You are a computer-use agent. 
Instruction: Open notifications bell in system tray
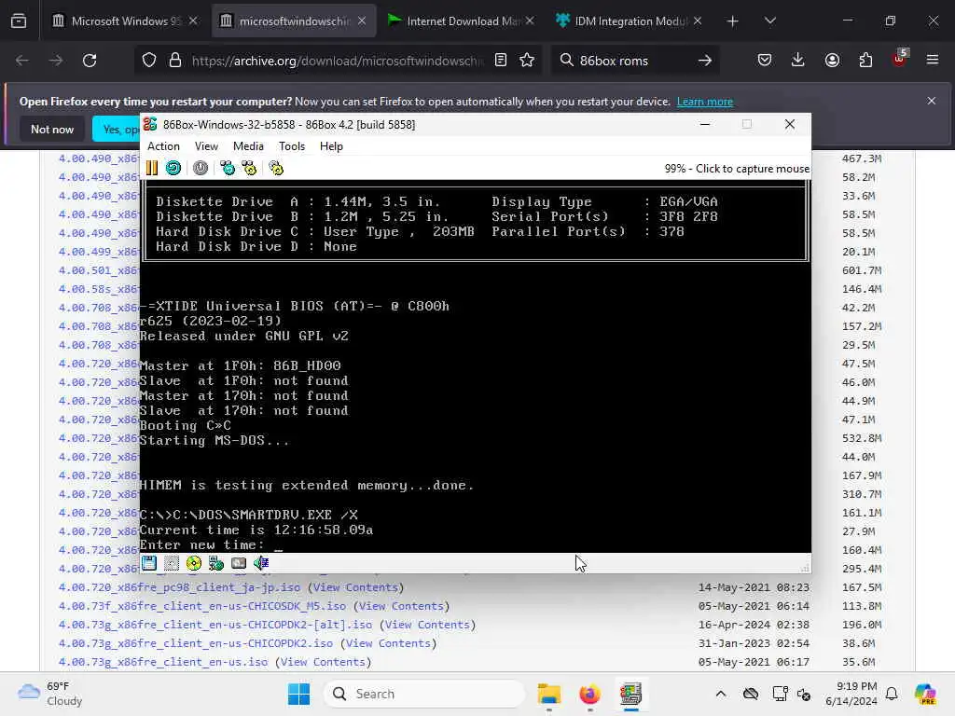point(892,694)
